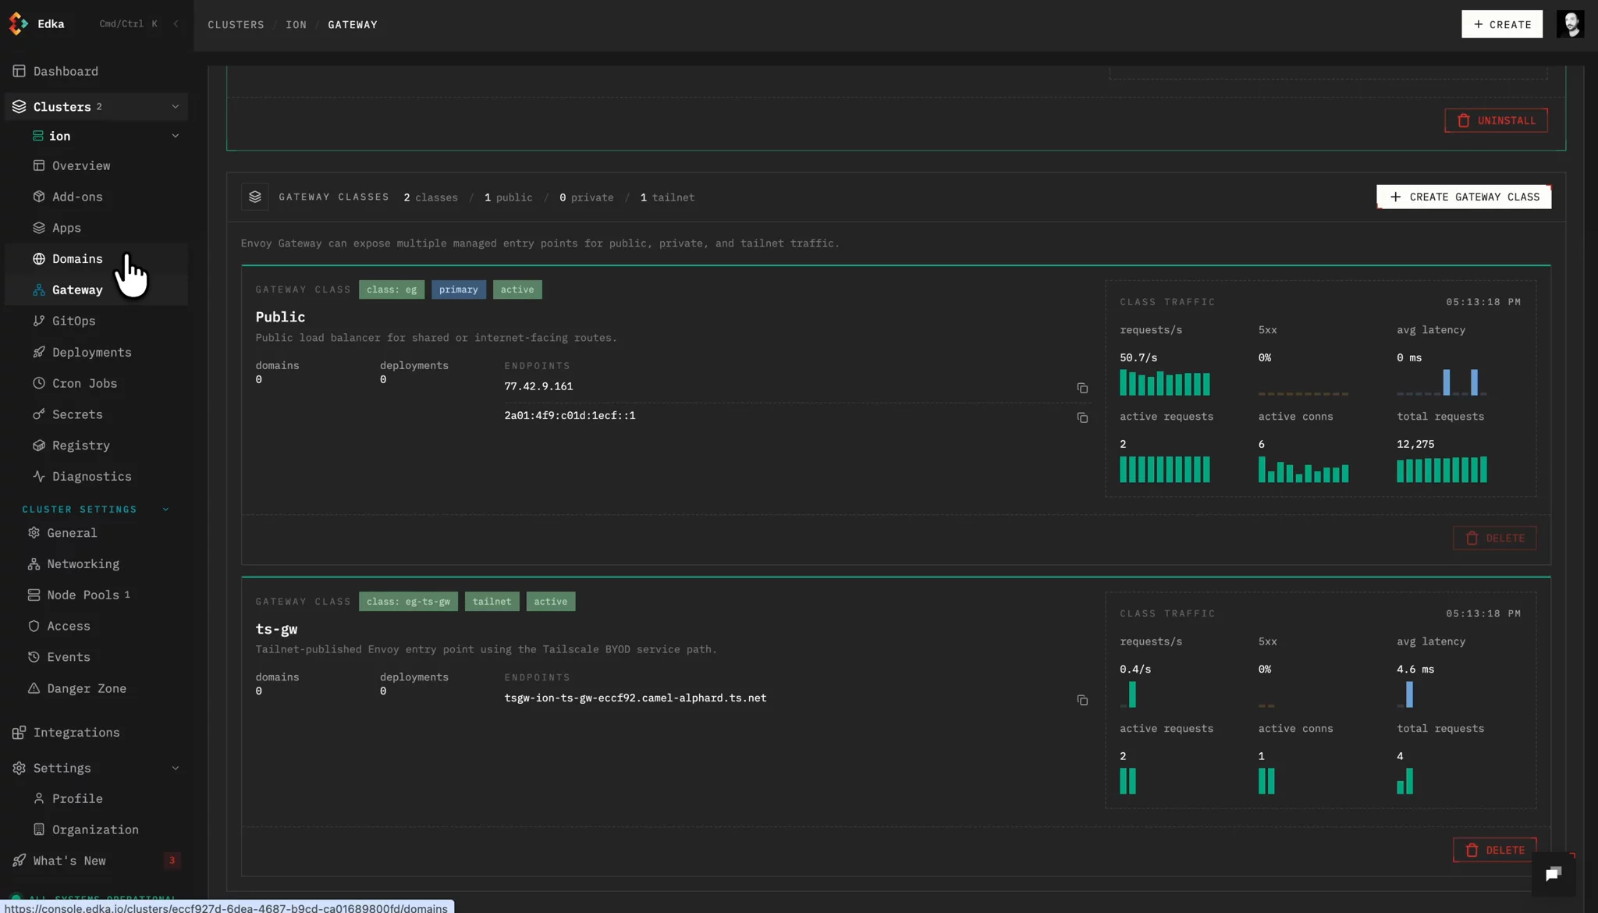Delete the Public gateway class
Screen dimensions: 1598x913
tap(1494, 538)
